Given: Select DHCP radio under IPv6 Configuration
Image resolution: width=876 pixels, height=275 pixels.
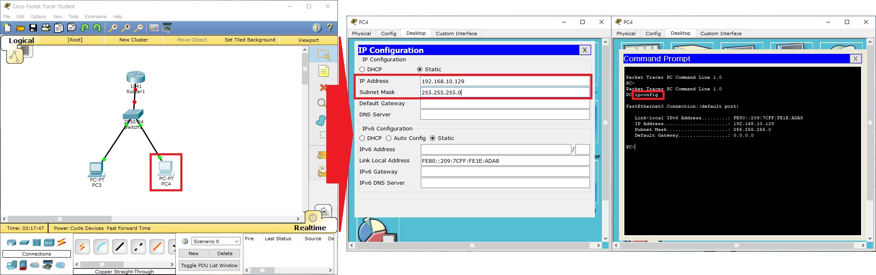Looking at the screenshot, I should point(362,138).
